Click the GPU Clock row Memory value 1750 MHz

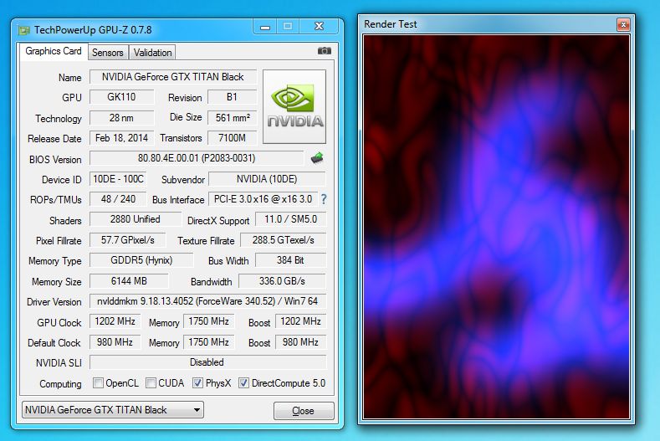pos(208,321)
